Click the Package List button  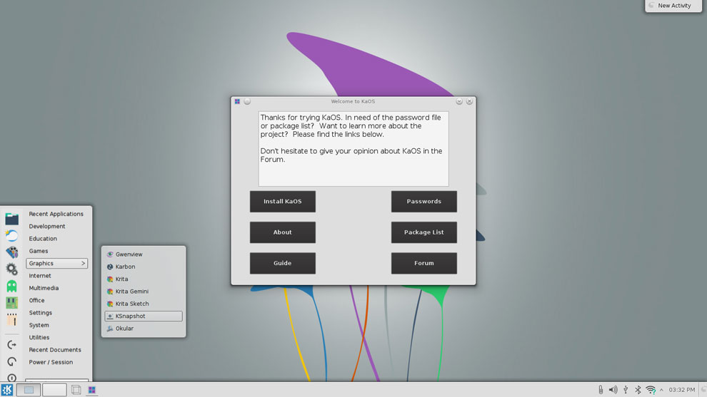tap(423, 232)
